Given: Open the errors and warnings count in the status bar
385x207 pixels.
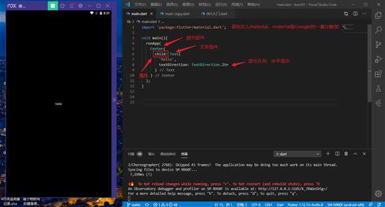Looking at the screenshot, I should pos(165,205).
